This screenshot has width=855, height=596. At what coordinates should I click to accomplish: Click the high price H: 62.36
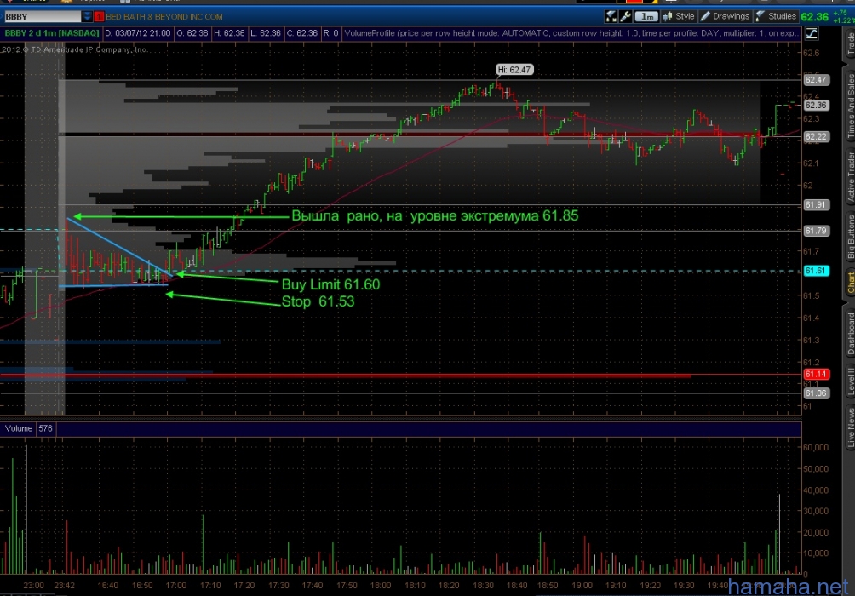[229, 33]
